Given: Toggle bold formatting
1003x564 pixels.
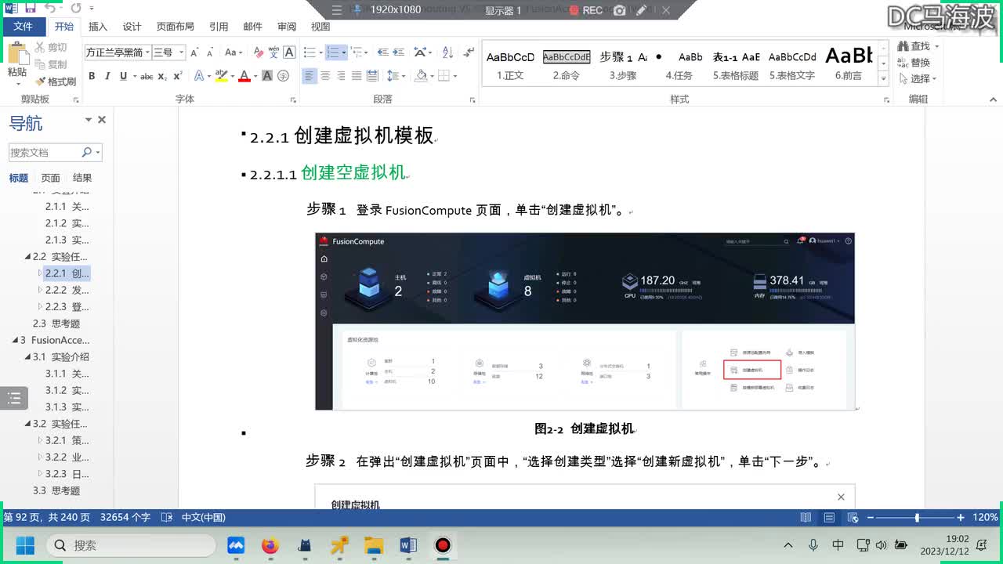Looking at the screenshot, I should click(92, 76).
